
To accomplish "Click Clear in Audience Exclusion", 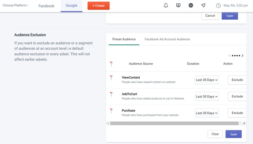I will (x=215, y=134).
